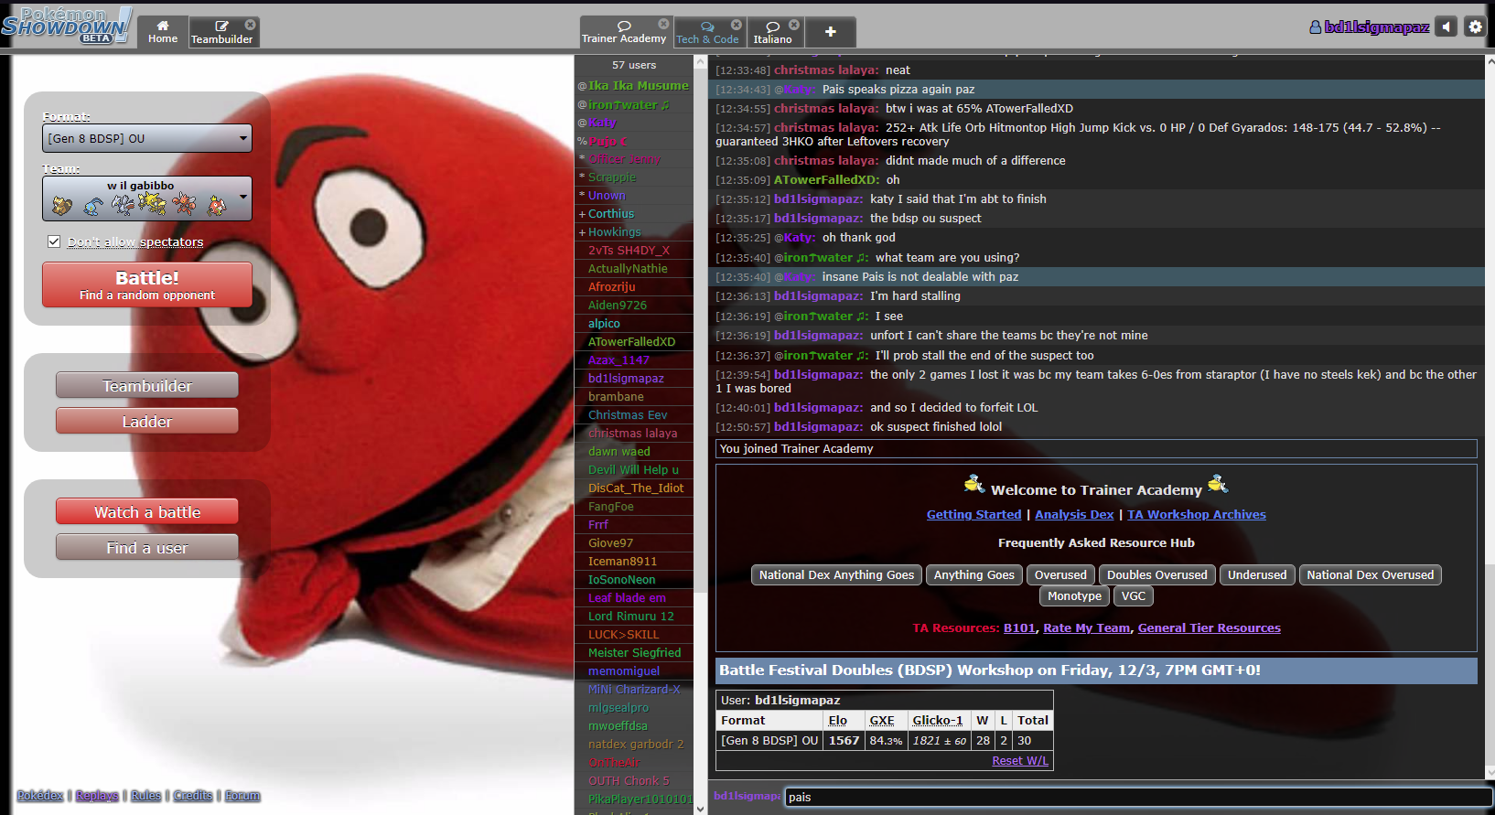The image size is (1495, 815).
Task: Click chat log scrollbar up arrow
Action: point(1490,62)
